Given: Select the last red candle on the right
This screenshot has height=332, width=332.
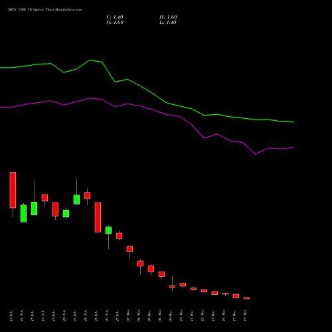Looking at the screenshot, I should [246, 298].
